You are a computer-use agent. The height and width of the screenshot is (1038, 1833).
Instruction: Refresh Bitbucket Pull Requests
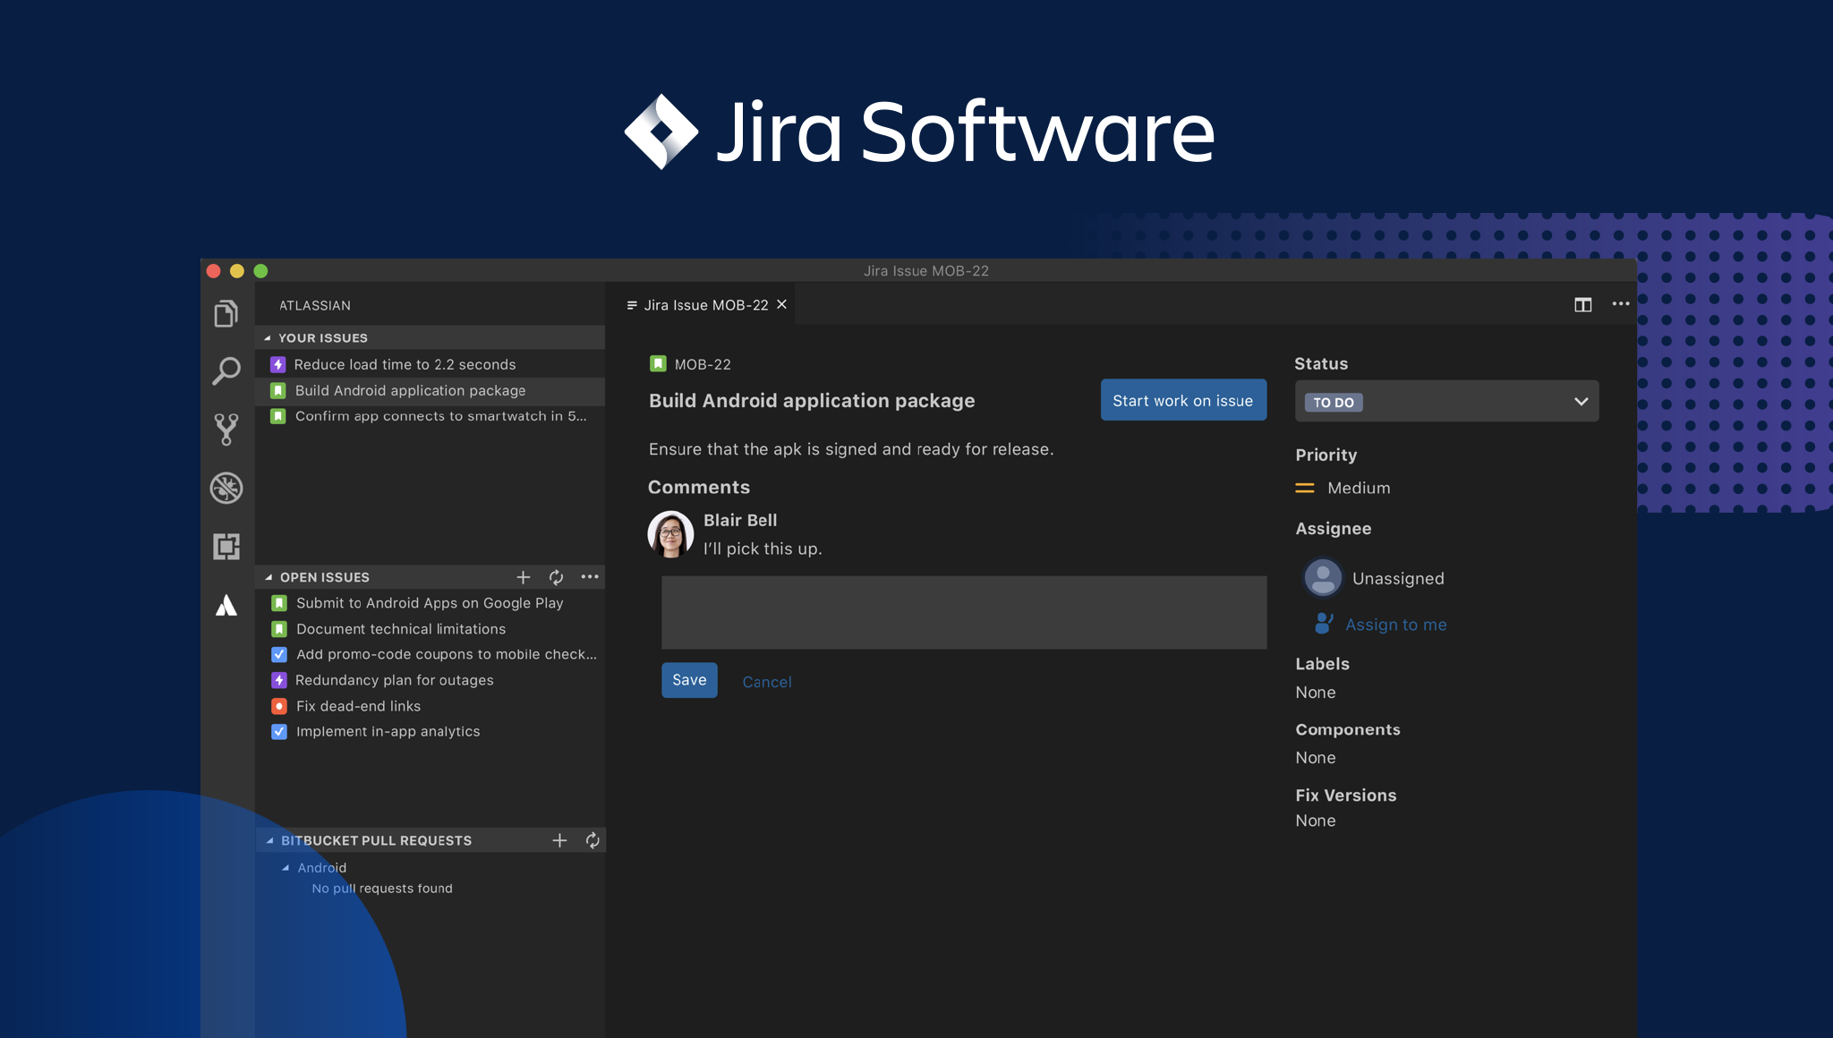[x=593, y=840]
